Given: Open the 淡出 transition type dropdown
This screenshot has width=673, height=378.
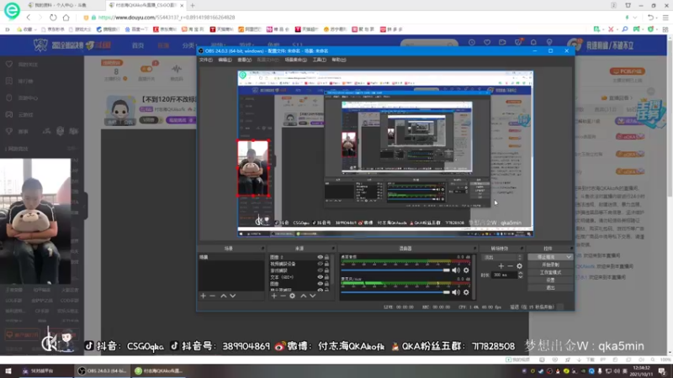Looking at the screenshot, I should tap(501, 257).
